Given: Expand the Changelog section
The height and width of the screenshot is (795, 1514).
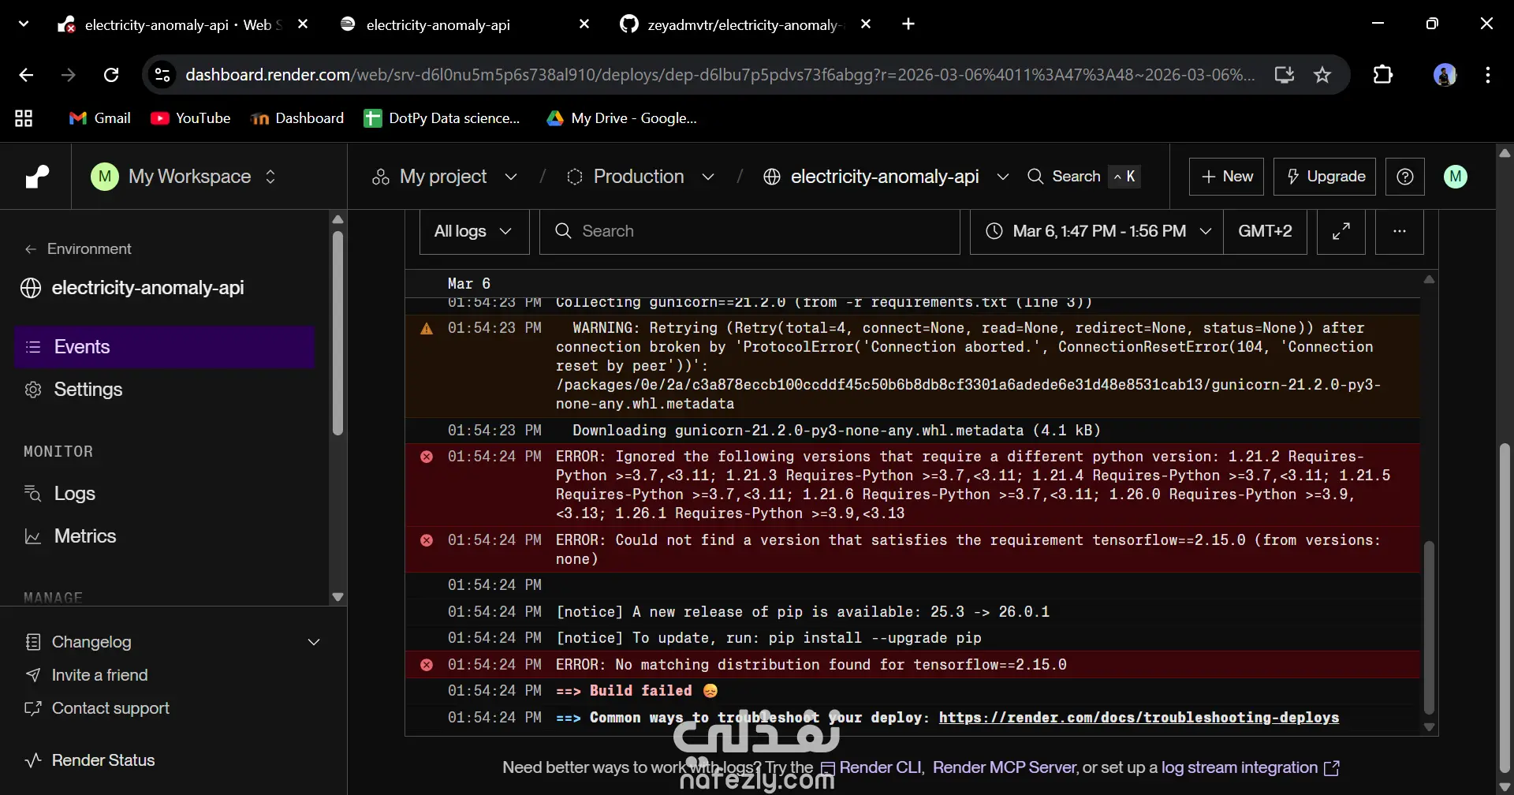Looking at the screenshot, I should click(173, 642).
